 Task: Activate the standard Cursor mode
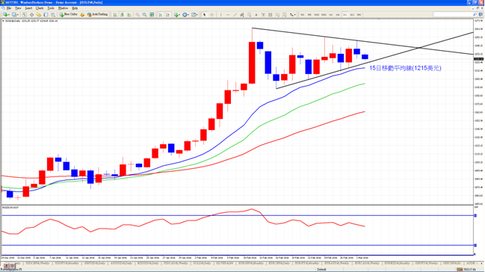[204, 14]
